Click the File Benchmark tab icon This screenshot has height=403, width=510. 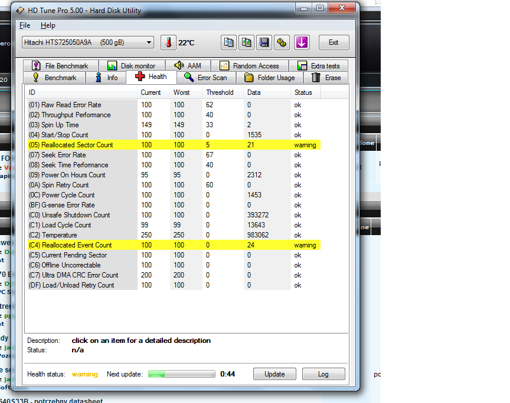[36, 66]
